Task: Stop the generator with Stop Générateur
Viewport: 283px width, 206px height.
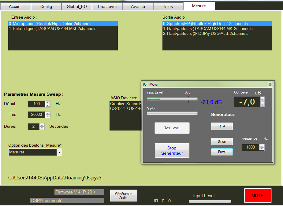Action: coord(172,151)
